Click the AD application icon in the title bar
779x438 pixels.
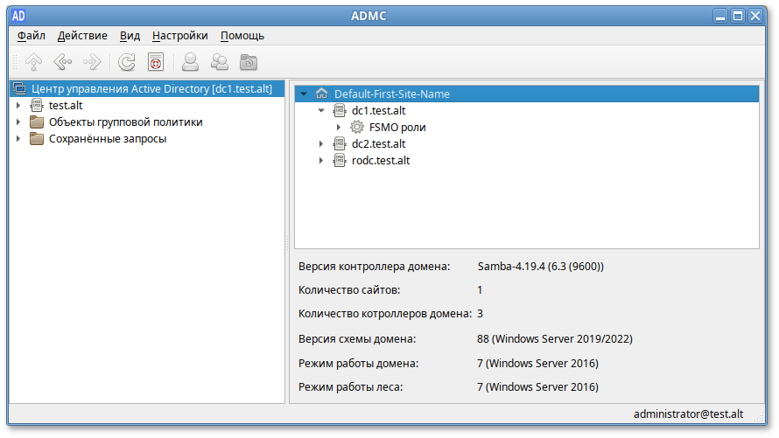click(x=18, y=16)
